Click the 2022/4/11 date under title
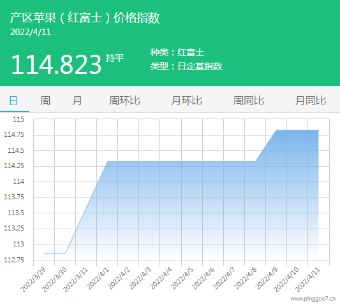 (x=31, y=32)
